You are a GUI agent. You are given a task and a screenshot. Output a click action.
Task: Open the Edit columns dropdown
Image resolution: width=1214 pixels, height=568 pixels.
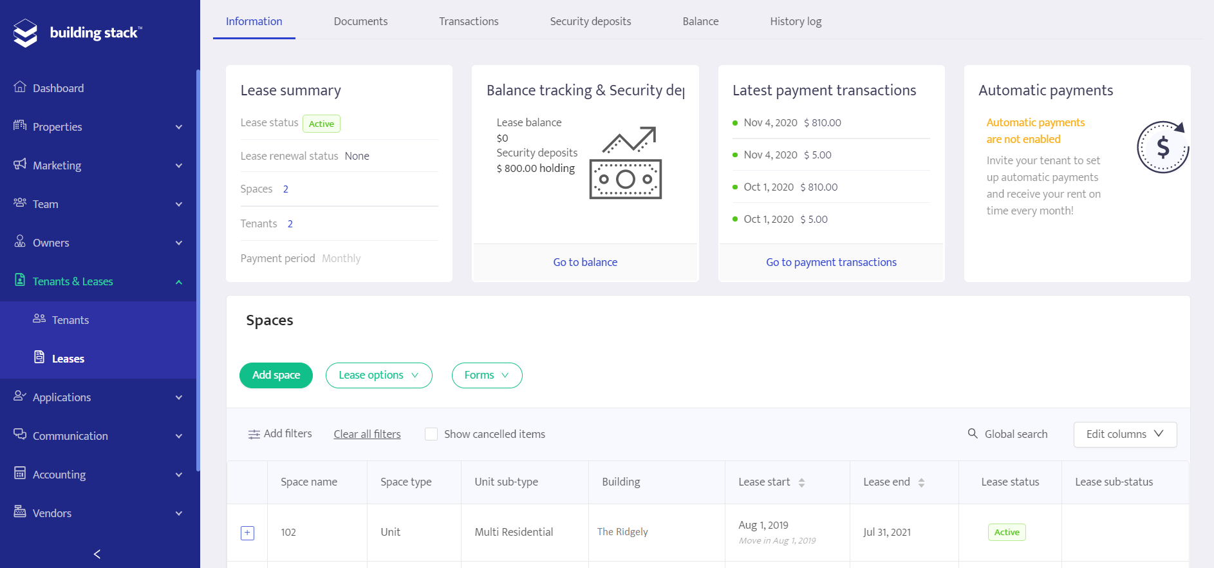tap(1125, 434)
